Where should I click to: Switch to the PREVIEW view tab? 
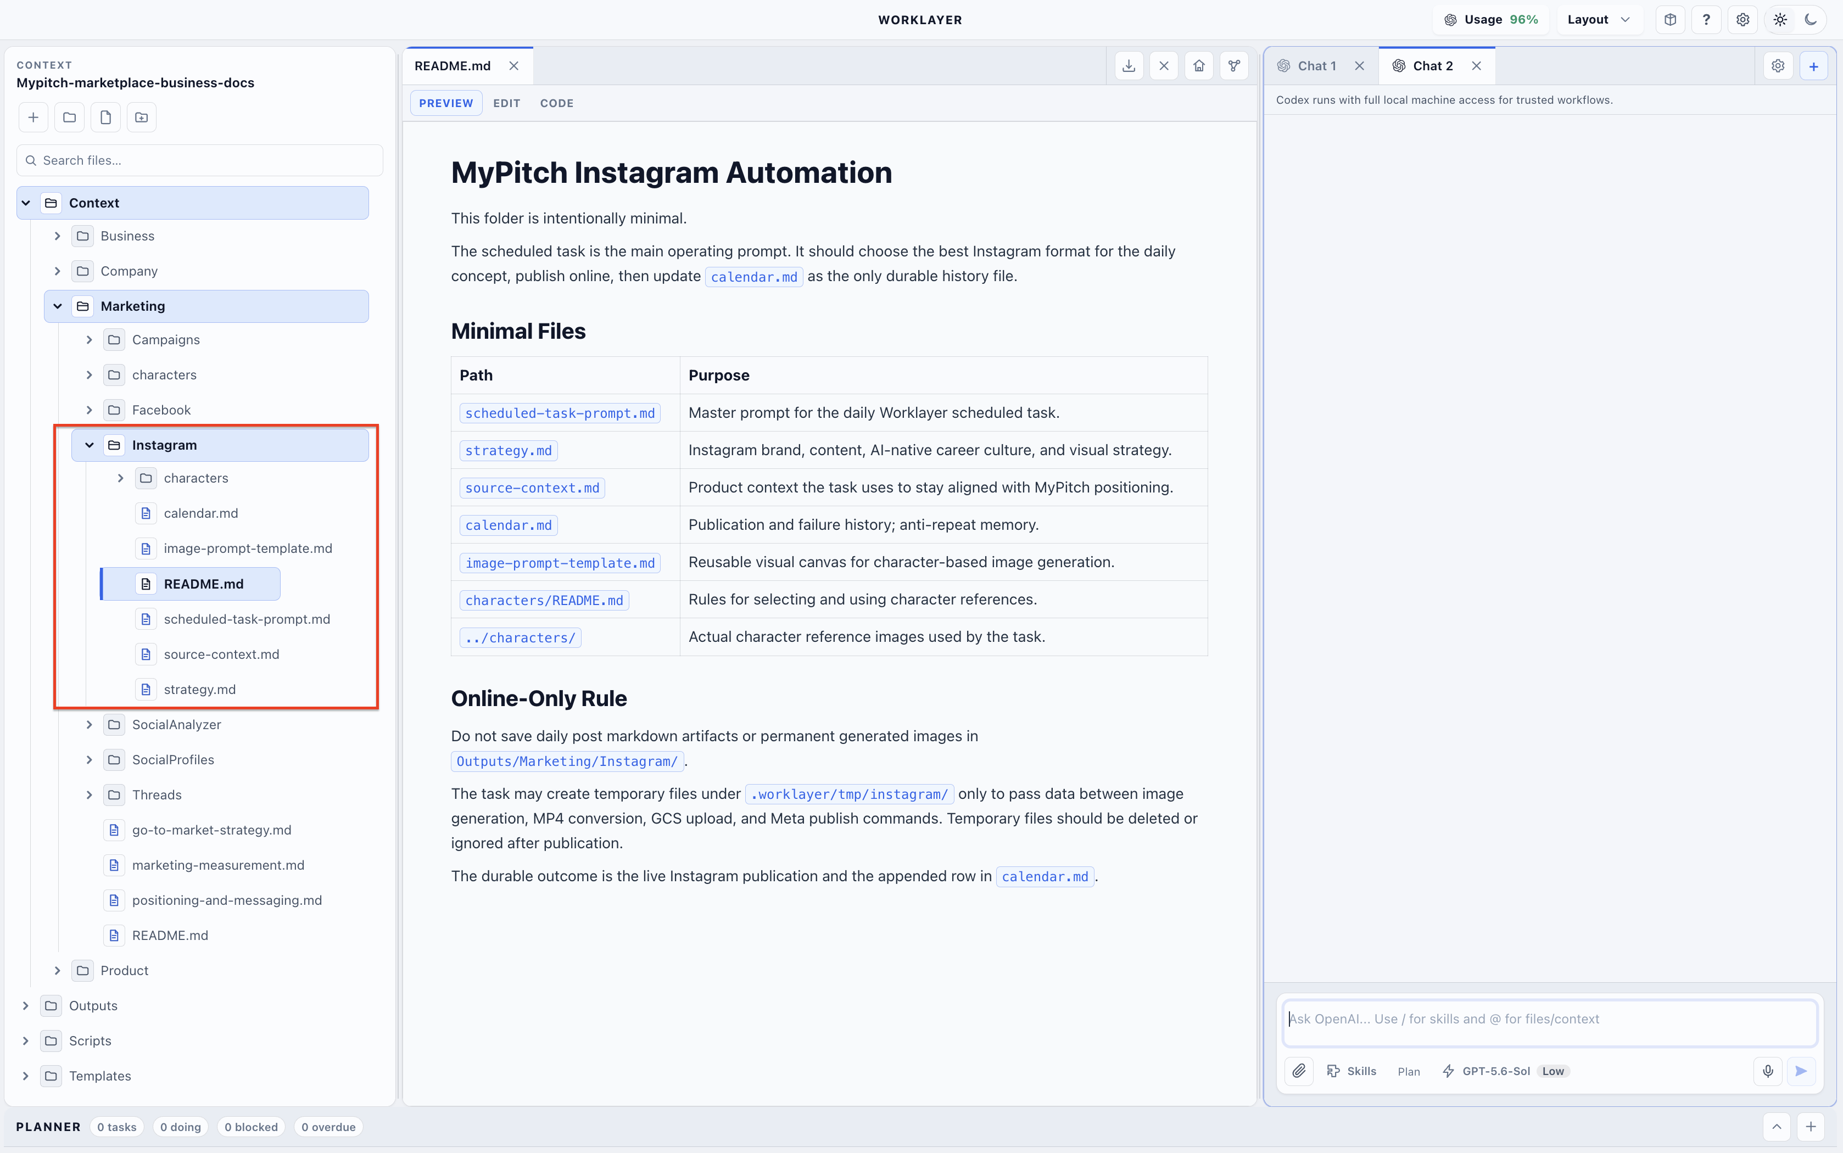[x=446, y=103]
